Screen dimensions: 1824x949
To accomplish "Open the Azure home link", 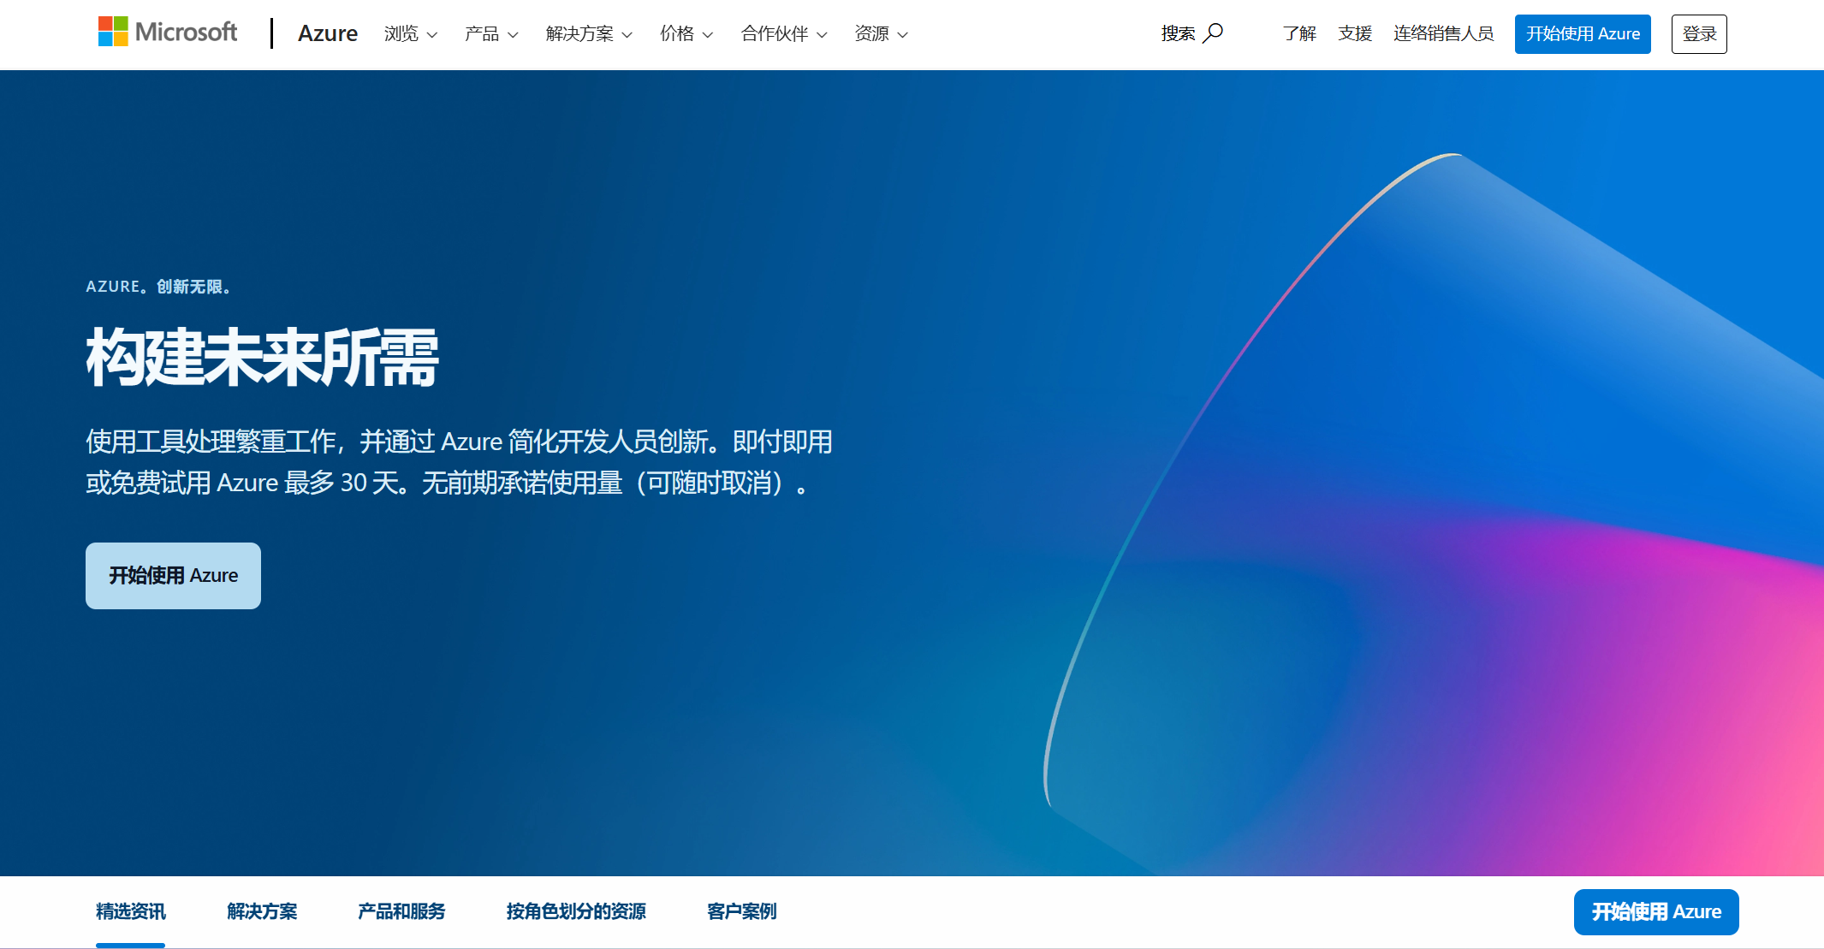I will coord(327,33).
